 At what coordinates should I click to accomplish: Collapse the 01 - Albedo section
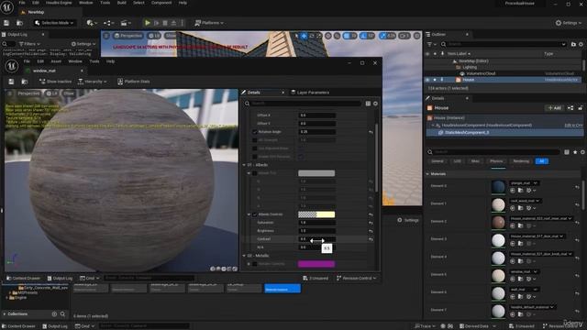[244, 165]
